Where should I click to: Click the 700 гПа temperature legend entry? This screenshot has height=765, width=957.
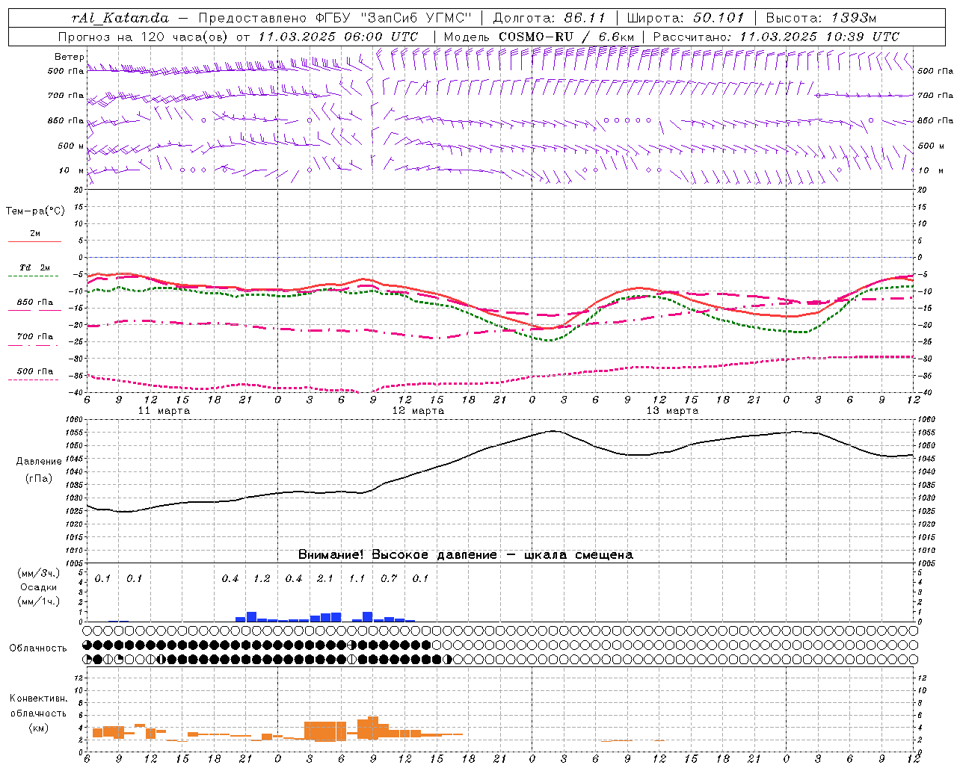tap(35, 336)
